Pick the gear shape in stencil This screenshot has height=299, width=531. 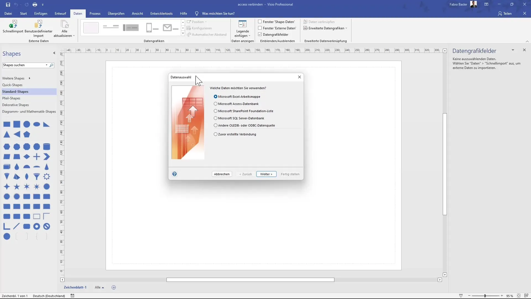(47, 176)
